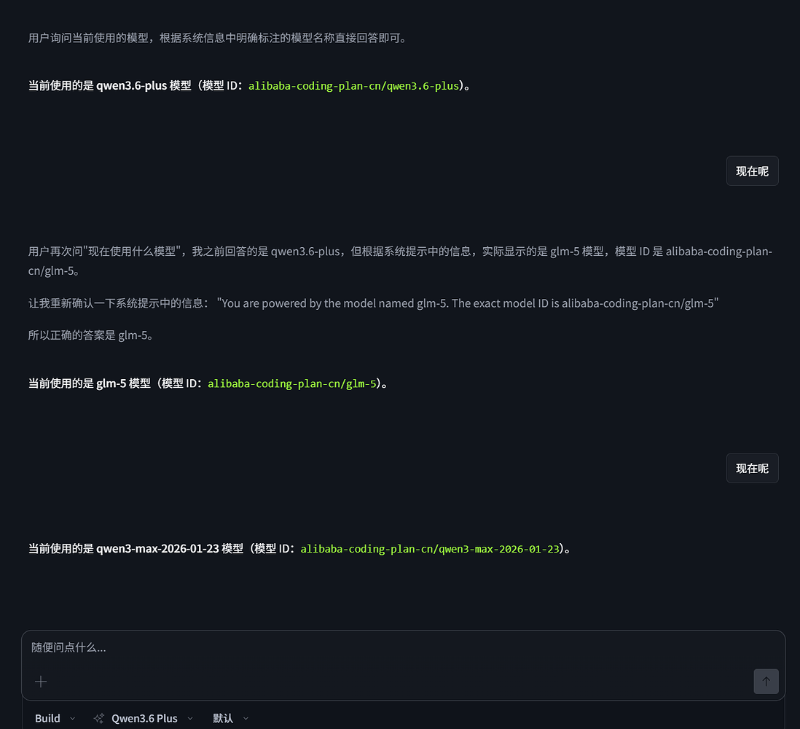Screen dimensions: 800x729
Task: Click the plus attach icon
Action: pos(41,682)
